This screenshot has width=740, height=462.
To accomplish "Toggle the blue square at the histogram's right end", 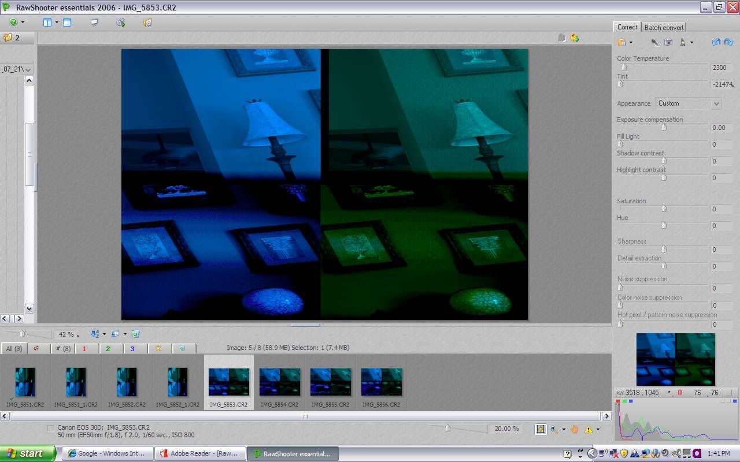I will (x=735, y=401).
